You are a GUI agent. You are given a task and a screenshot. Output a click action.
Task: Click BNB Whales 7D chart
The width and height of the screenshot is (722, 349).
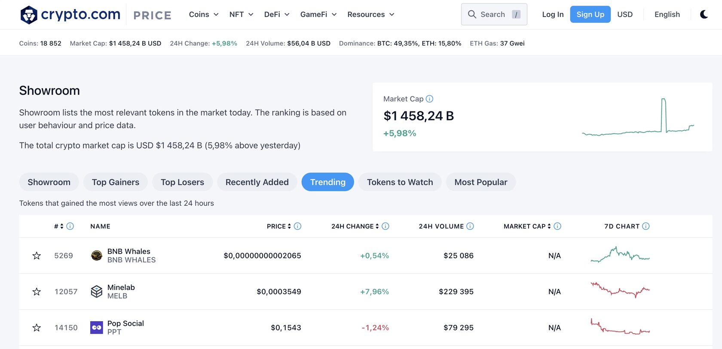click(x=620, y=255)
